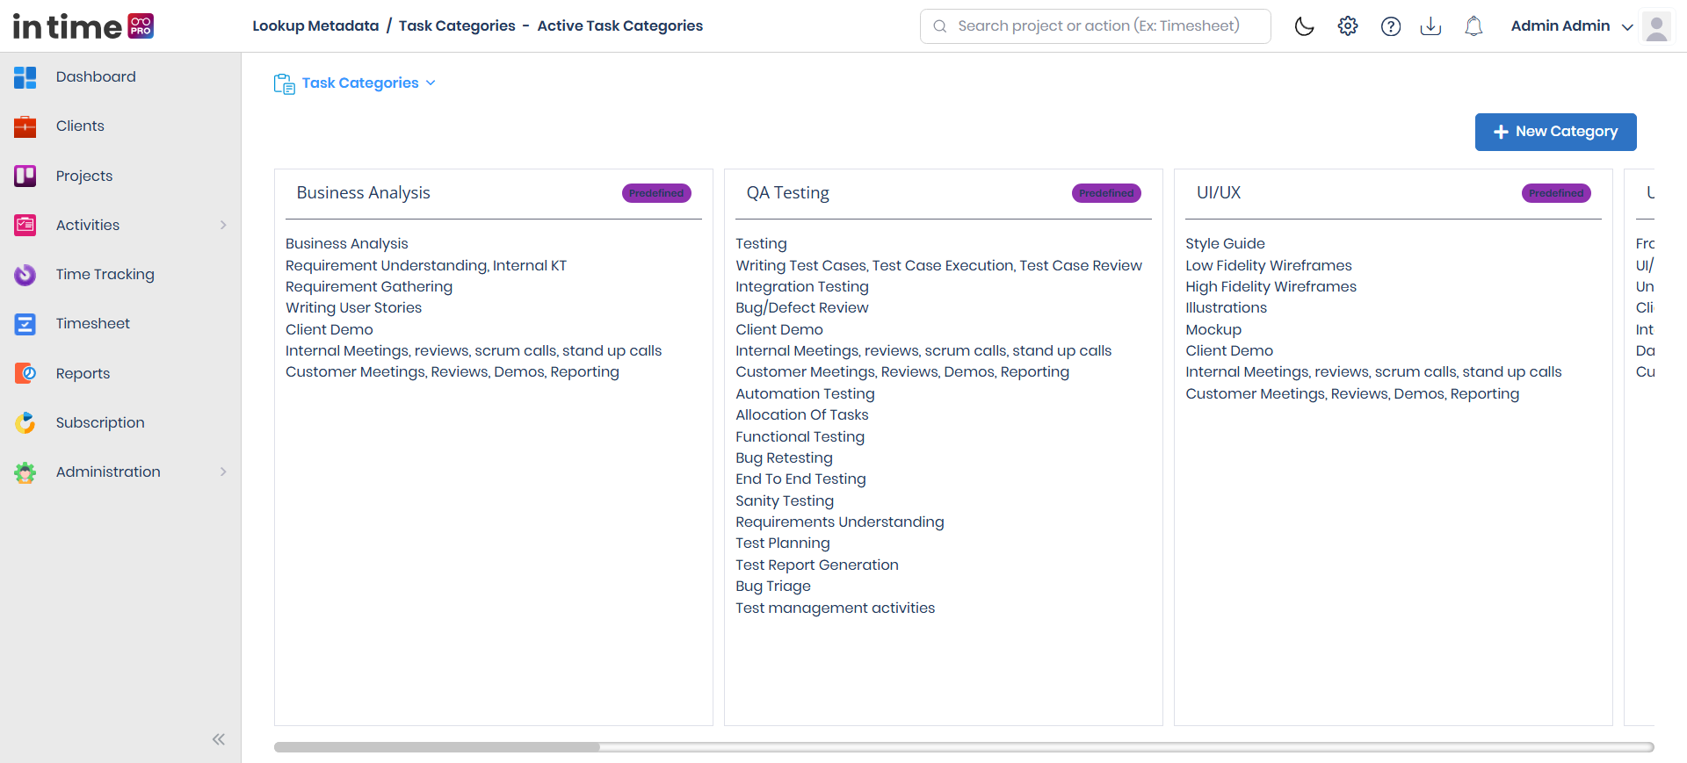
Task: Click the user avatar icon
Action: point(1656,26)
